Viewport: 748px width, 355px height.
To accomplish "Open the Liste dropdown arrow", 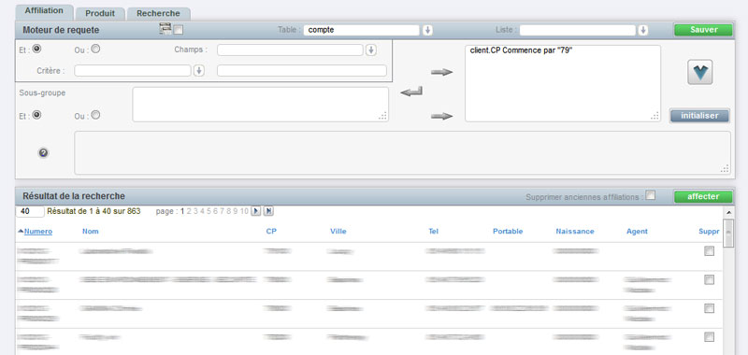I will 643,30.
